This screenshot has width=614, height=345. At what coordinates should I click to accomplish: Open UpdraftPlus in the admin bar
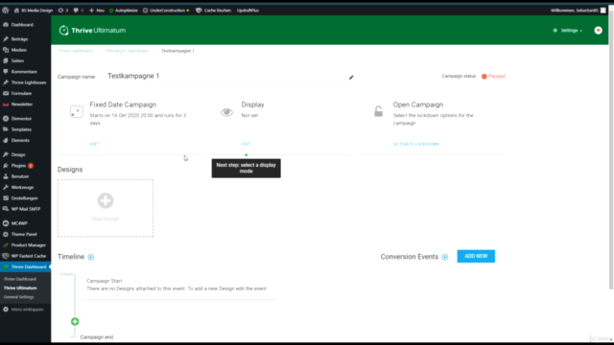point(248,11)
